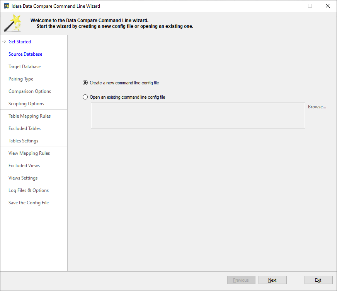Open the Excluded Tables step
This screenshot has width=337, height=291.
25,128
